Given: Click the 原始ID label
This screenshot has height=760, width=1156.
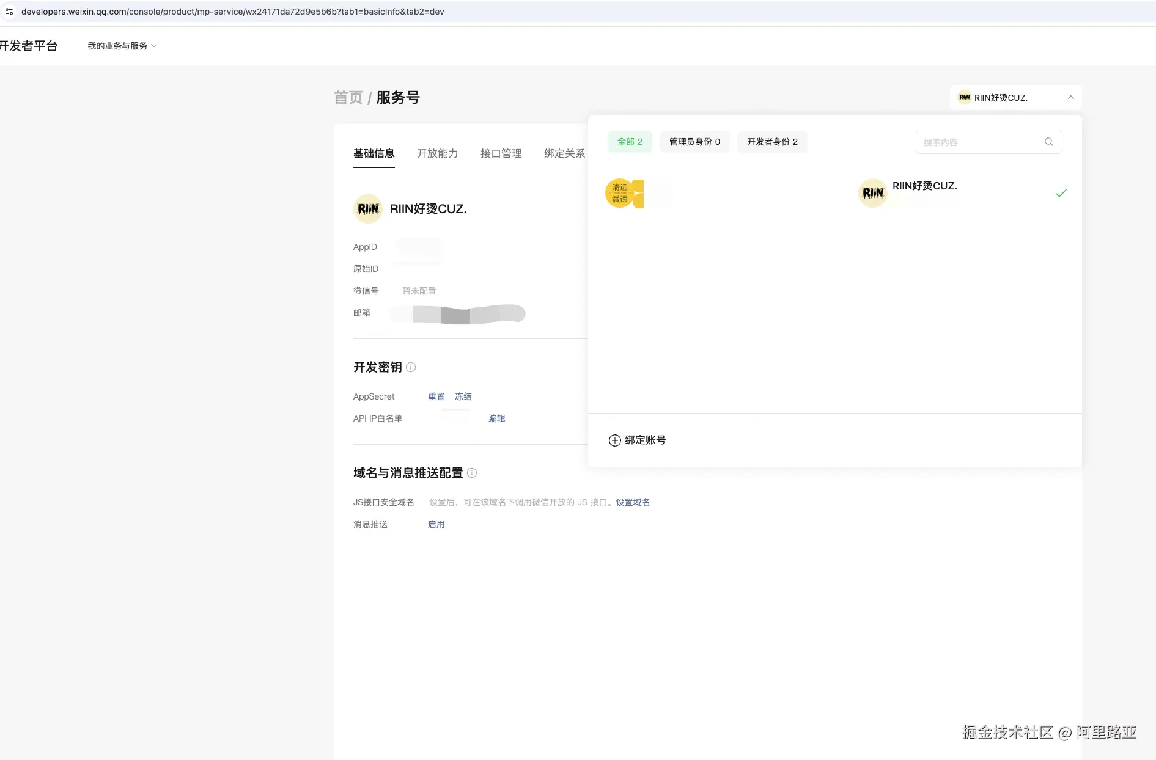Looking at the screenshot, I should 366,269.
